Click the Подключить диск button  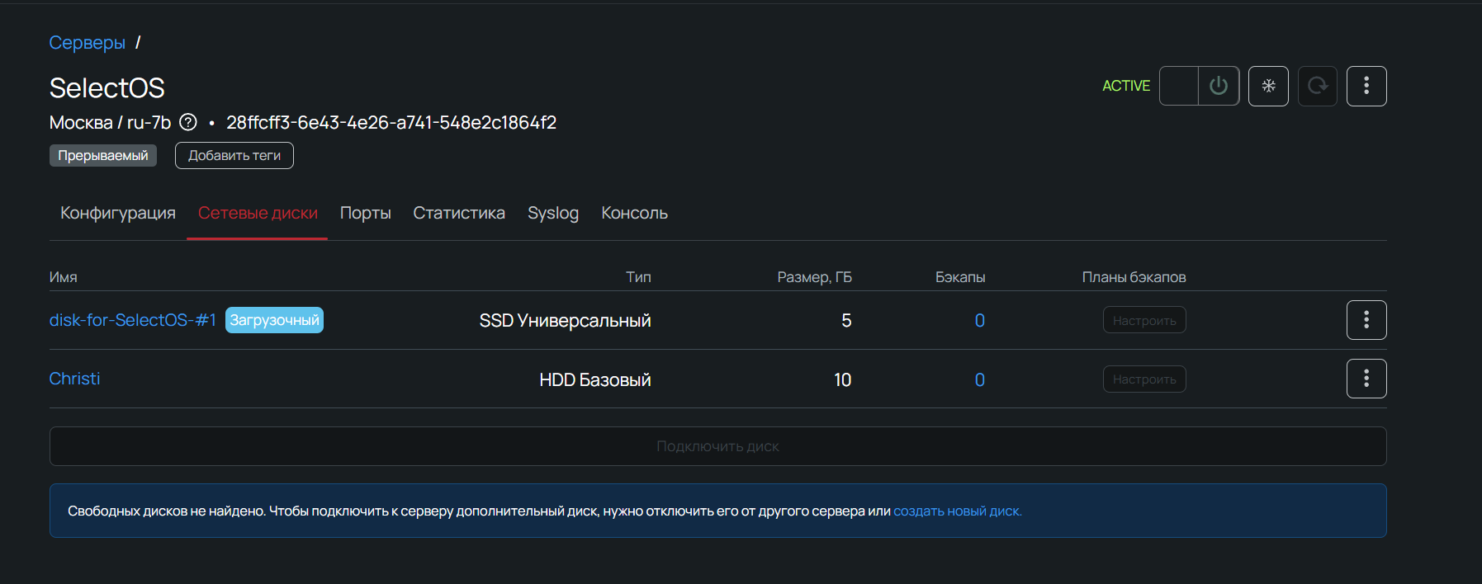pyautogui.click(x=717, y=446)
